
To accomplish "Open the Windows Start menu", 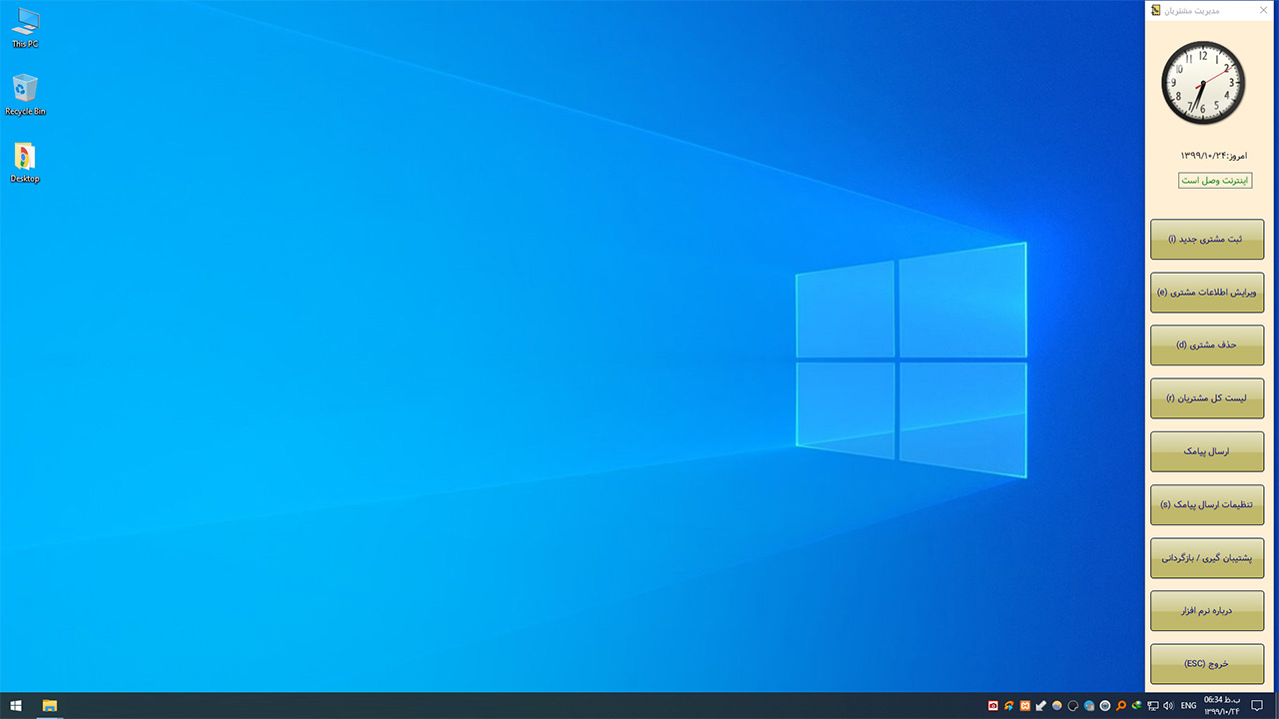I will click(x=16, y=706).
